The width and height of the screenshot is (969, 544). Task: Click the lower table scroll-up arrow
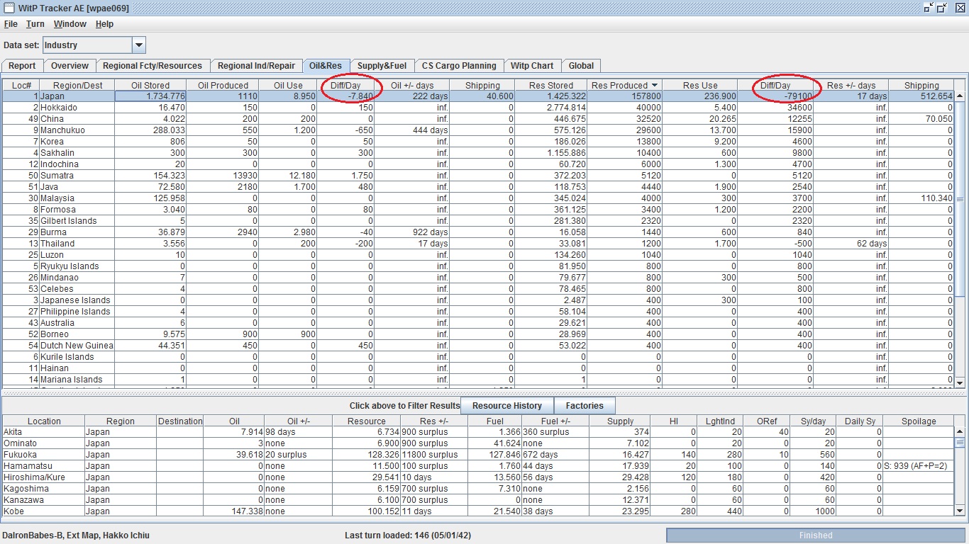point(960,431)
